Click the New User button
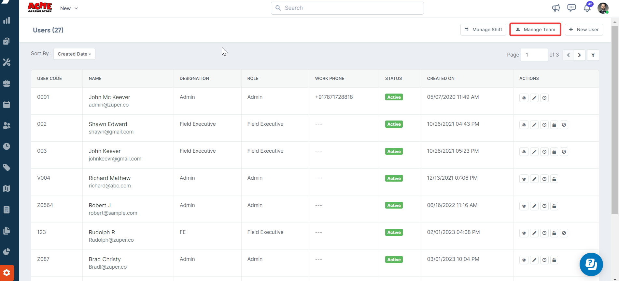Viewport: 619px width, 281px height. click(x=584, y=30)
